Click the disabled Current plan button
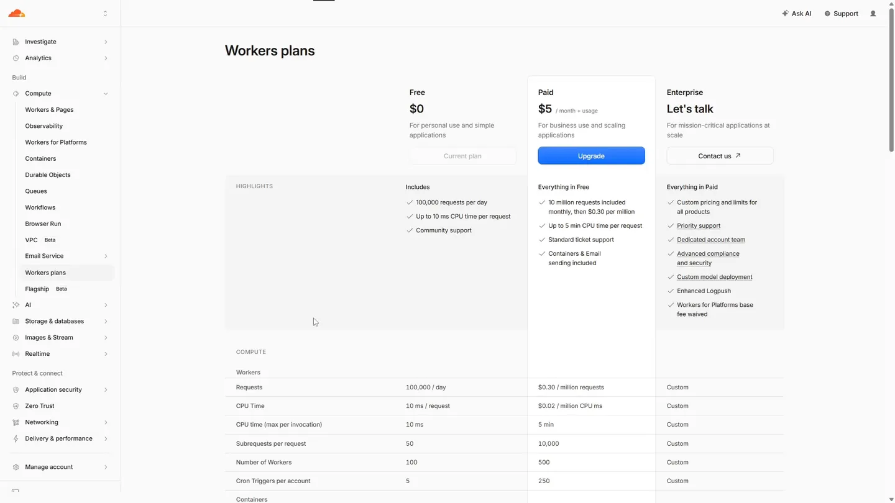This screenshot has width=895, height=503. coord(462,156)
